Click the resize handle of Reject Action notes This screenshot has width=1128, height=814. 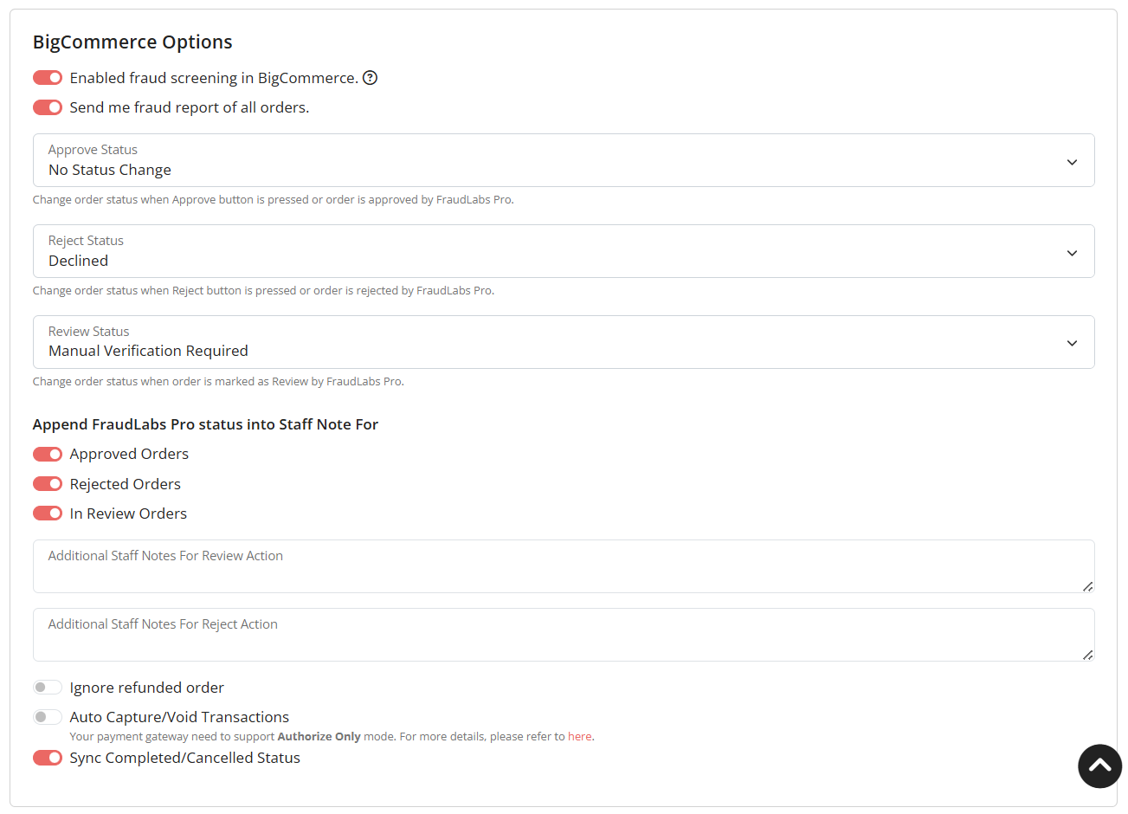(x=1087, y=655)
